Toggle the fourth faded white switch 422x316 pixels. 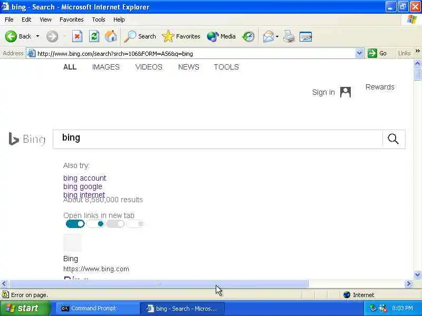(x=136, y=224)
